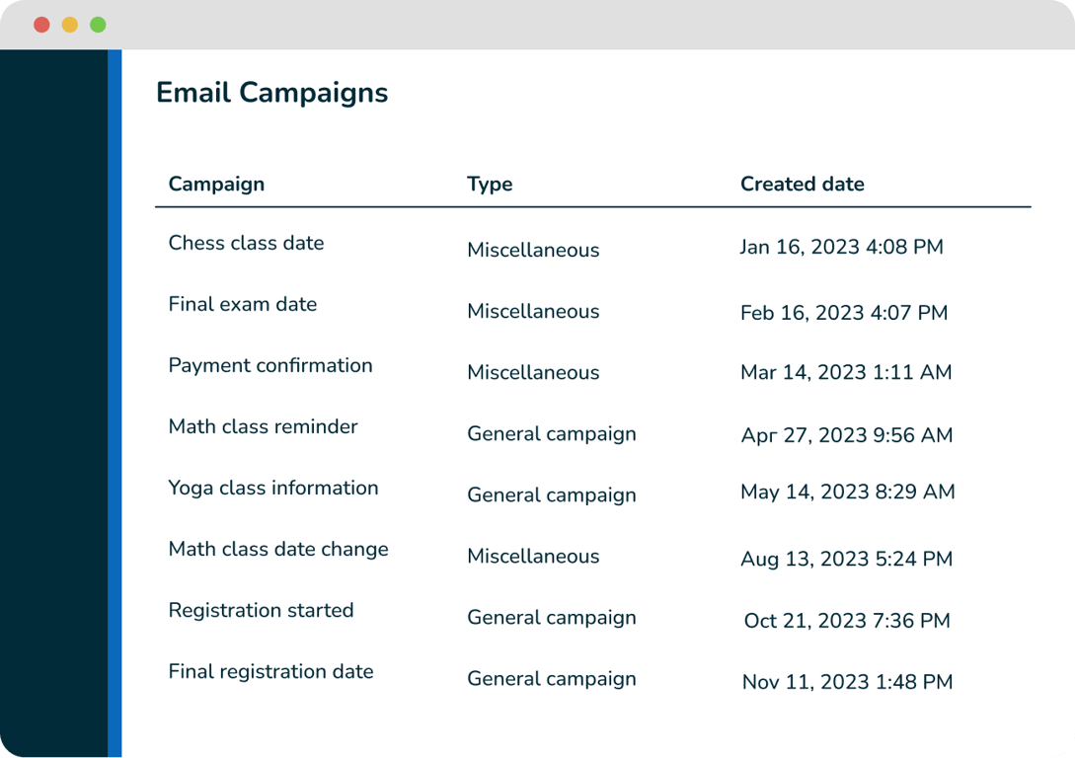Click the Email Campaigns page heading

click(271, 93)
